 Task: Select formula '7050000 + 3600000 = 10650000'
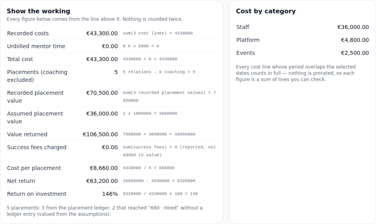point(159,134)
